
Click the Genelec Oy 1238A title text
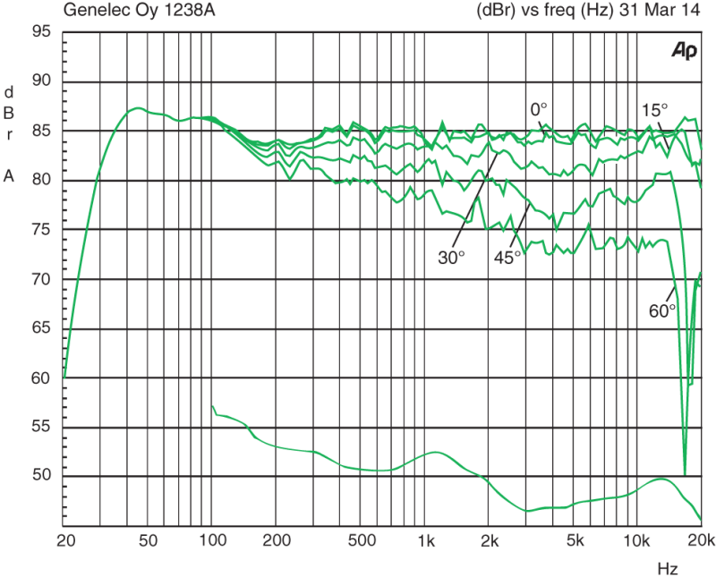140,10
